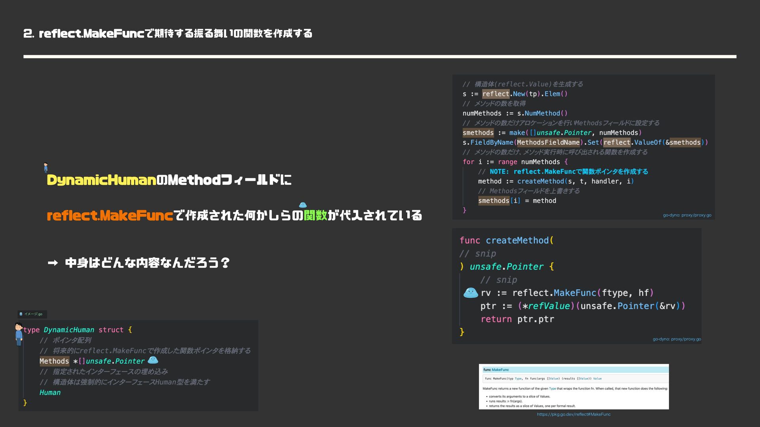Click the Go file icon in イメージ.go tab

coord(21,314)
